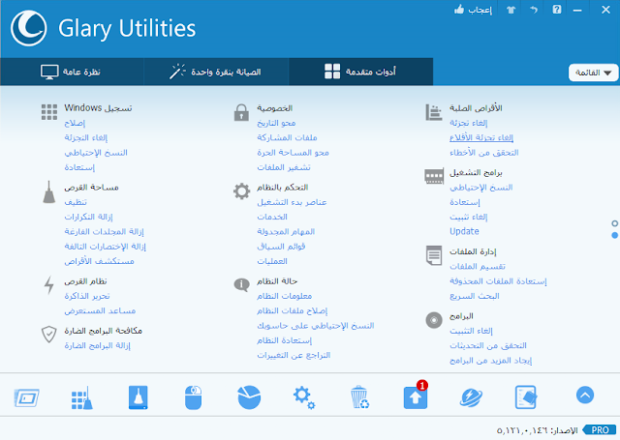620x440 pixels.
Task: Click the إزالة البرامج الضارة malware removal link
Action: click(x=97, y=345)
